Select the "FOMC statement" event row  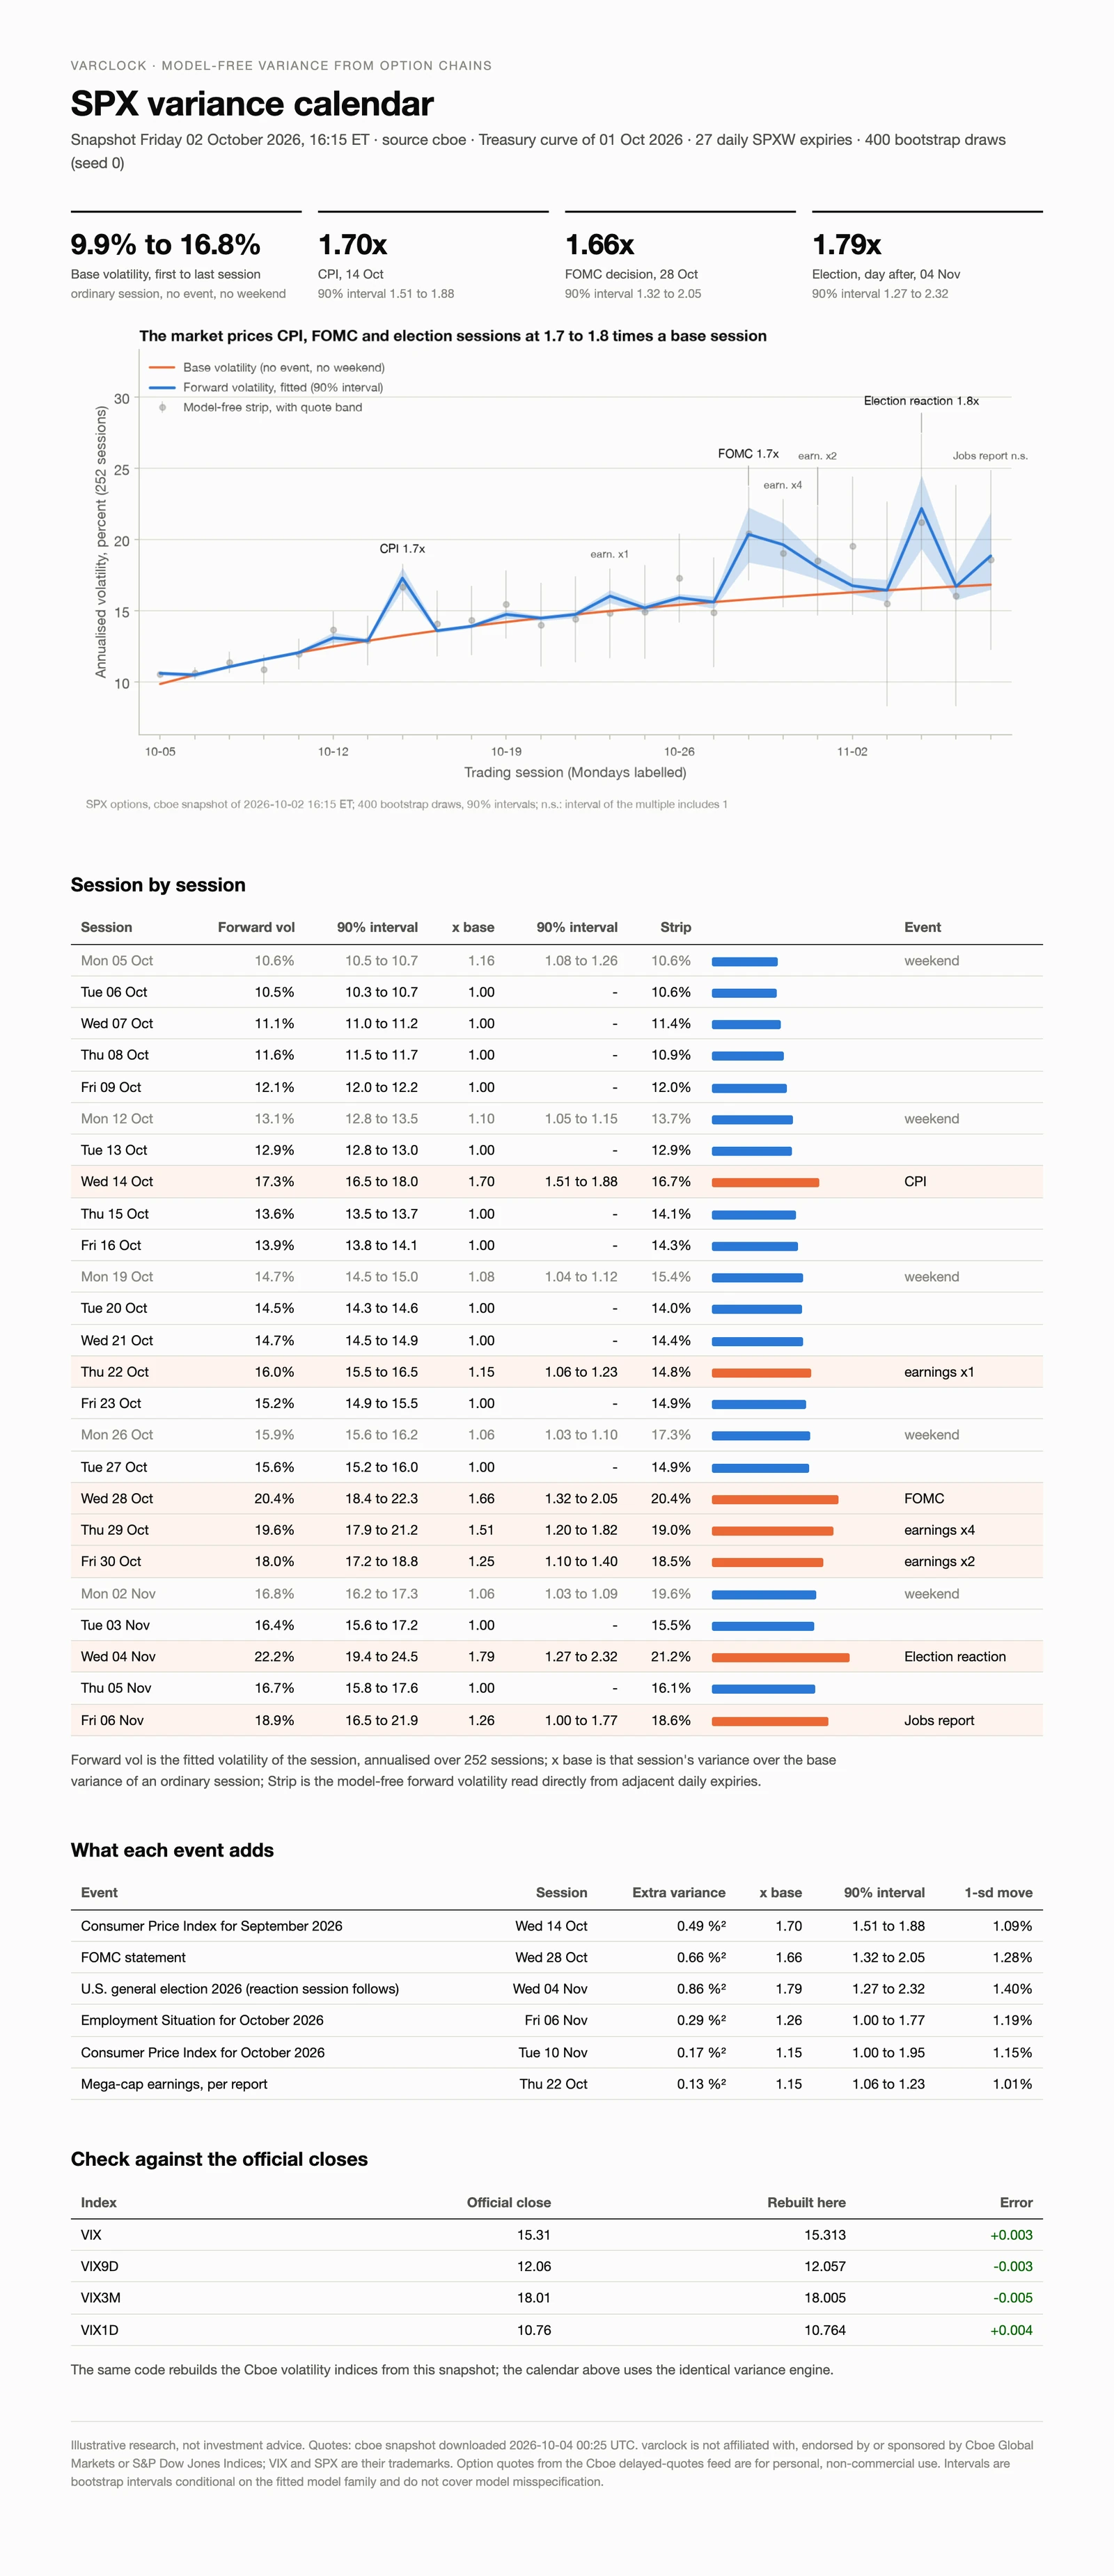[x=556, y=1957]
